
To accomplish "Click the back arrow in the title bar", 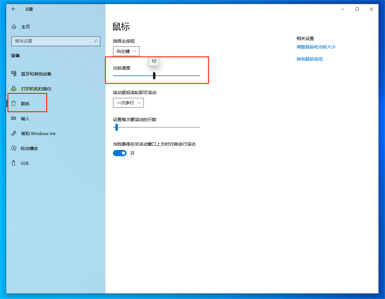I will click(14, 9).
